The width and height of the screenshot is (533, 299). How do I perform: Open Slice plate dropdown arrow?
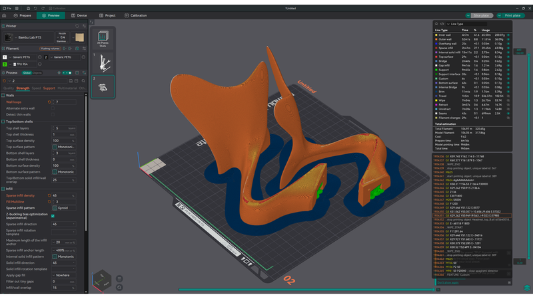(468, 15)
